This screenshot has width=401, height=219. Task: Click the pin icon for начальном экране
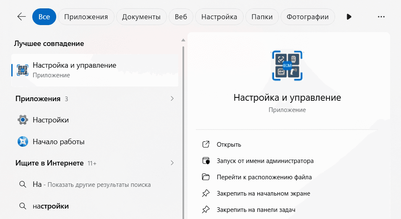tap(206, 194)
